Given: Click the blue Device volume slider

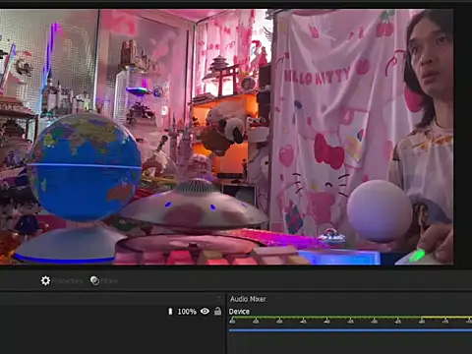Looking at the screenshot, I should pos(350,330).
